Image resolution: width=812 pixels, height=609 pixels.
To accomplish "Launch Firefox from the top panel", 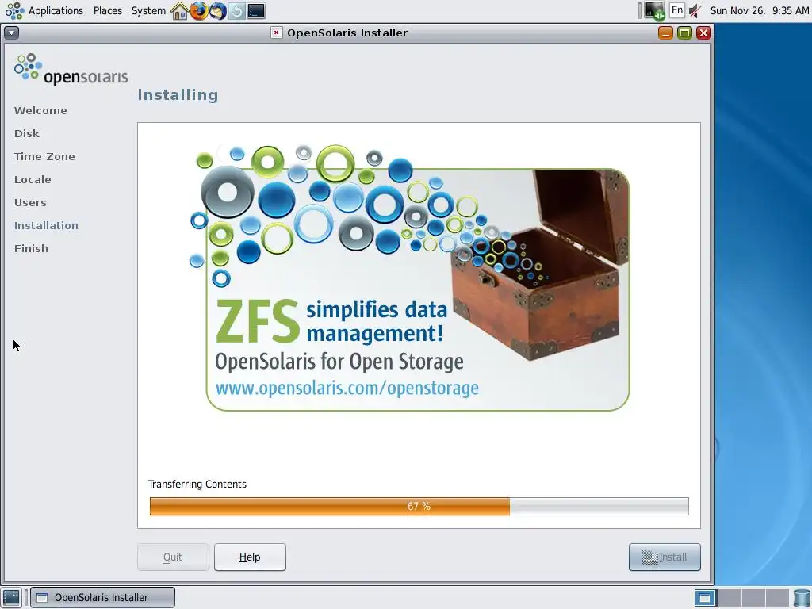I will tap(198, 11).
